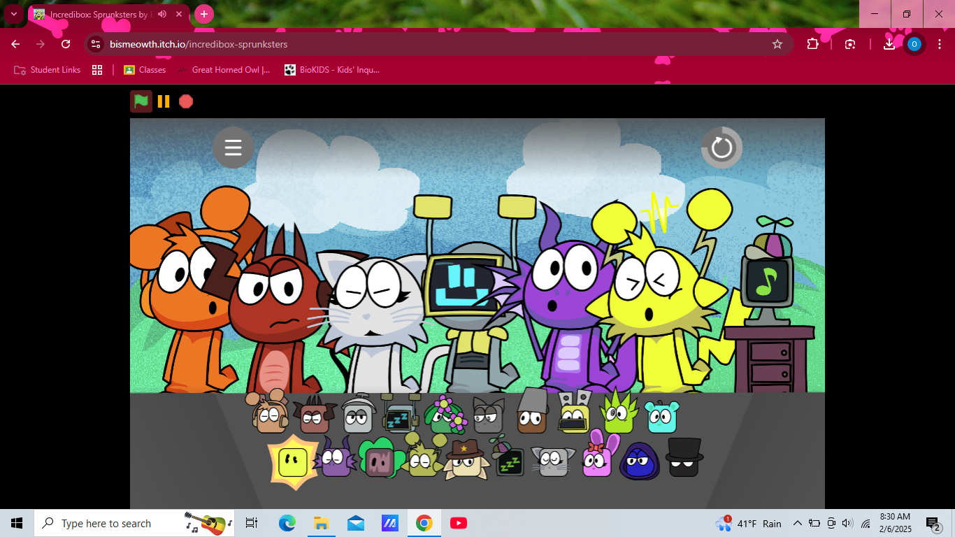This screenshot has width=955, height=537.
Task: Pick the sheriff hat character icon
Action: 465,460
